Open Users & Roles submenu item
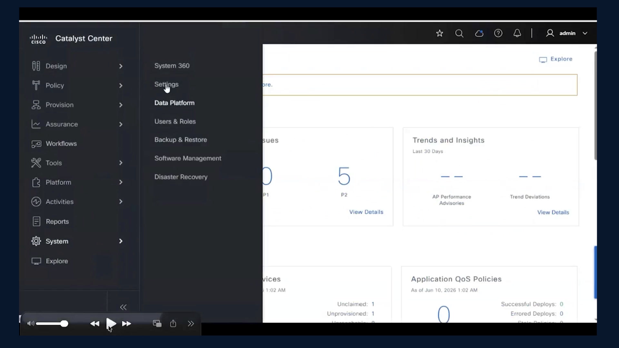 pyautogui.click(x=175, y=121)
